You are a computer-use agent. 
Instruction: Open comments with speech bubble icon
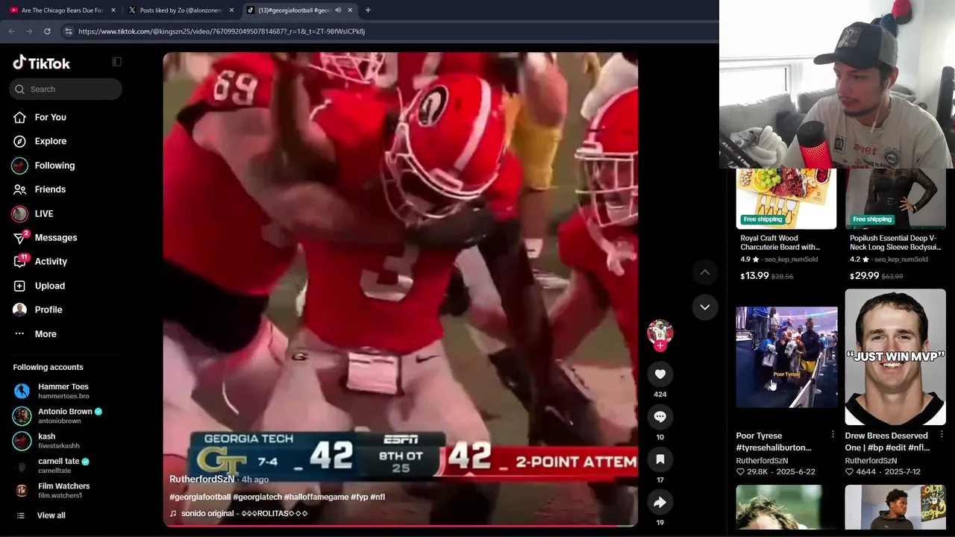660,417
